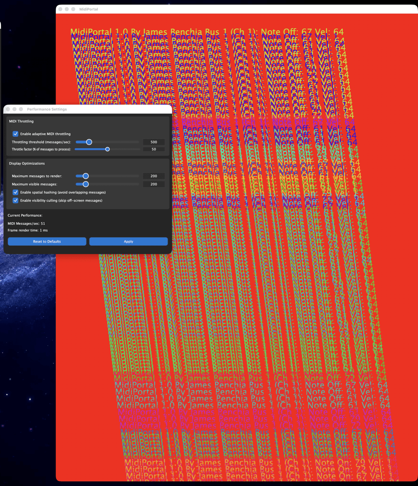
Task: Click the Maximum visible messages value field
Action: 154,184
